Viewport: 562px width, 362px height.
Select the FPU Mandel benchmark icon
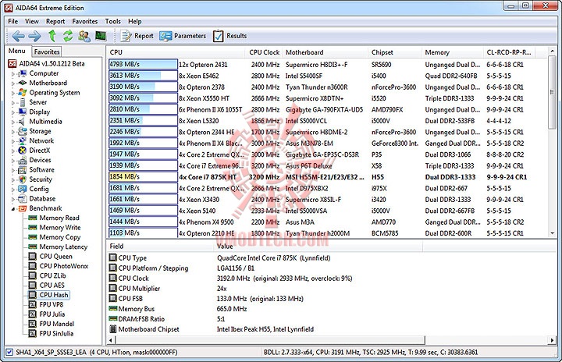pos(33,324)
